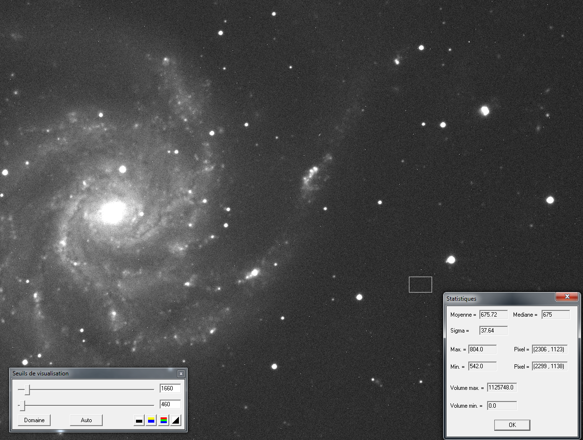Select the black-and-white display mode icon

(139, 420)
